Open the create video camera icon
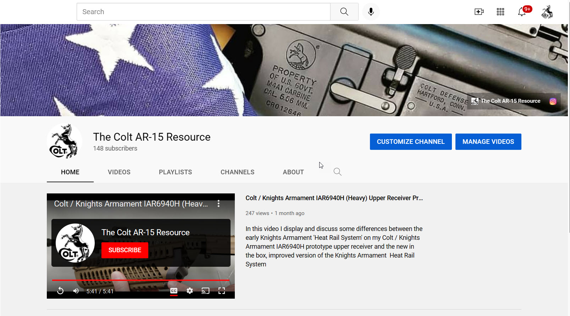 (479, 12)
